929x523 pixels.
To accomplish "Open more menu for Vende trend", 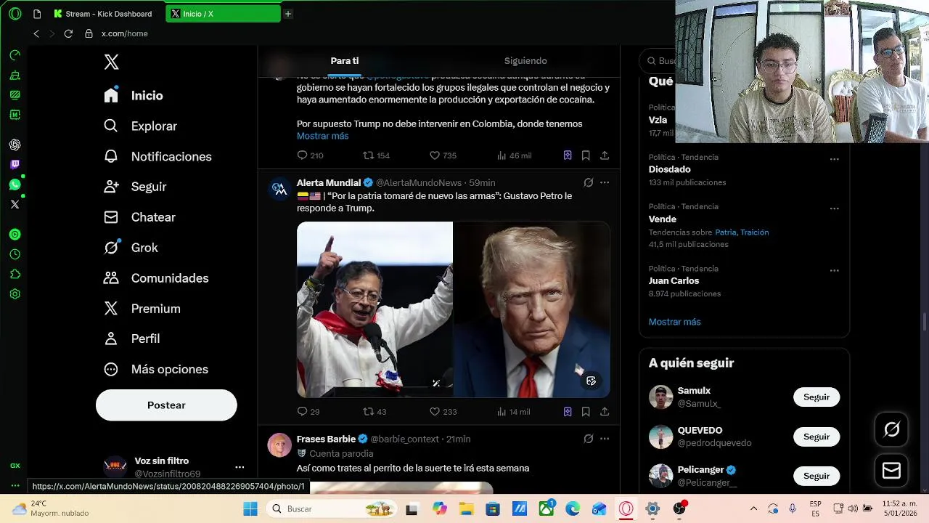I will tap(834, 208).
